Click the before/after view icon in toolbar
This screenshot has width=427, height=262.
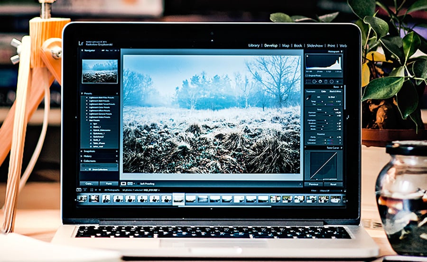130,183
